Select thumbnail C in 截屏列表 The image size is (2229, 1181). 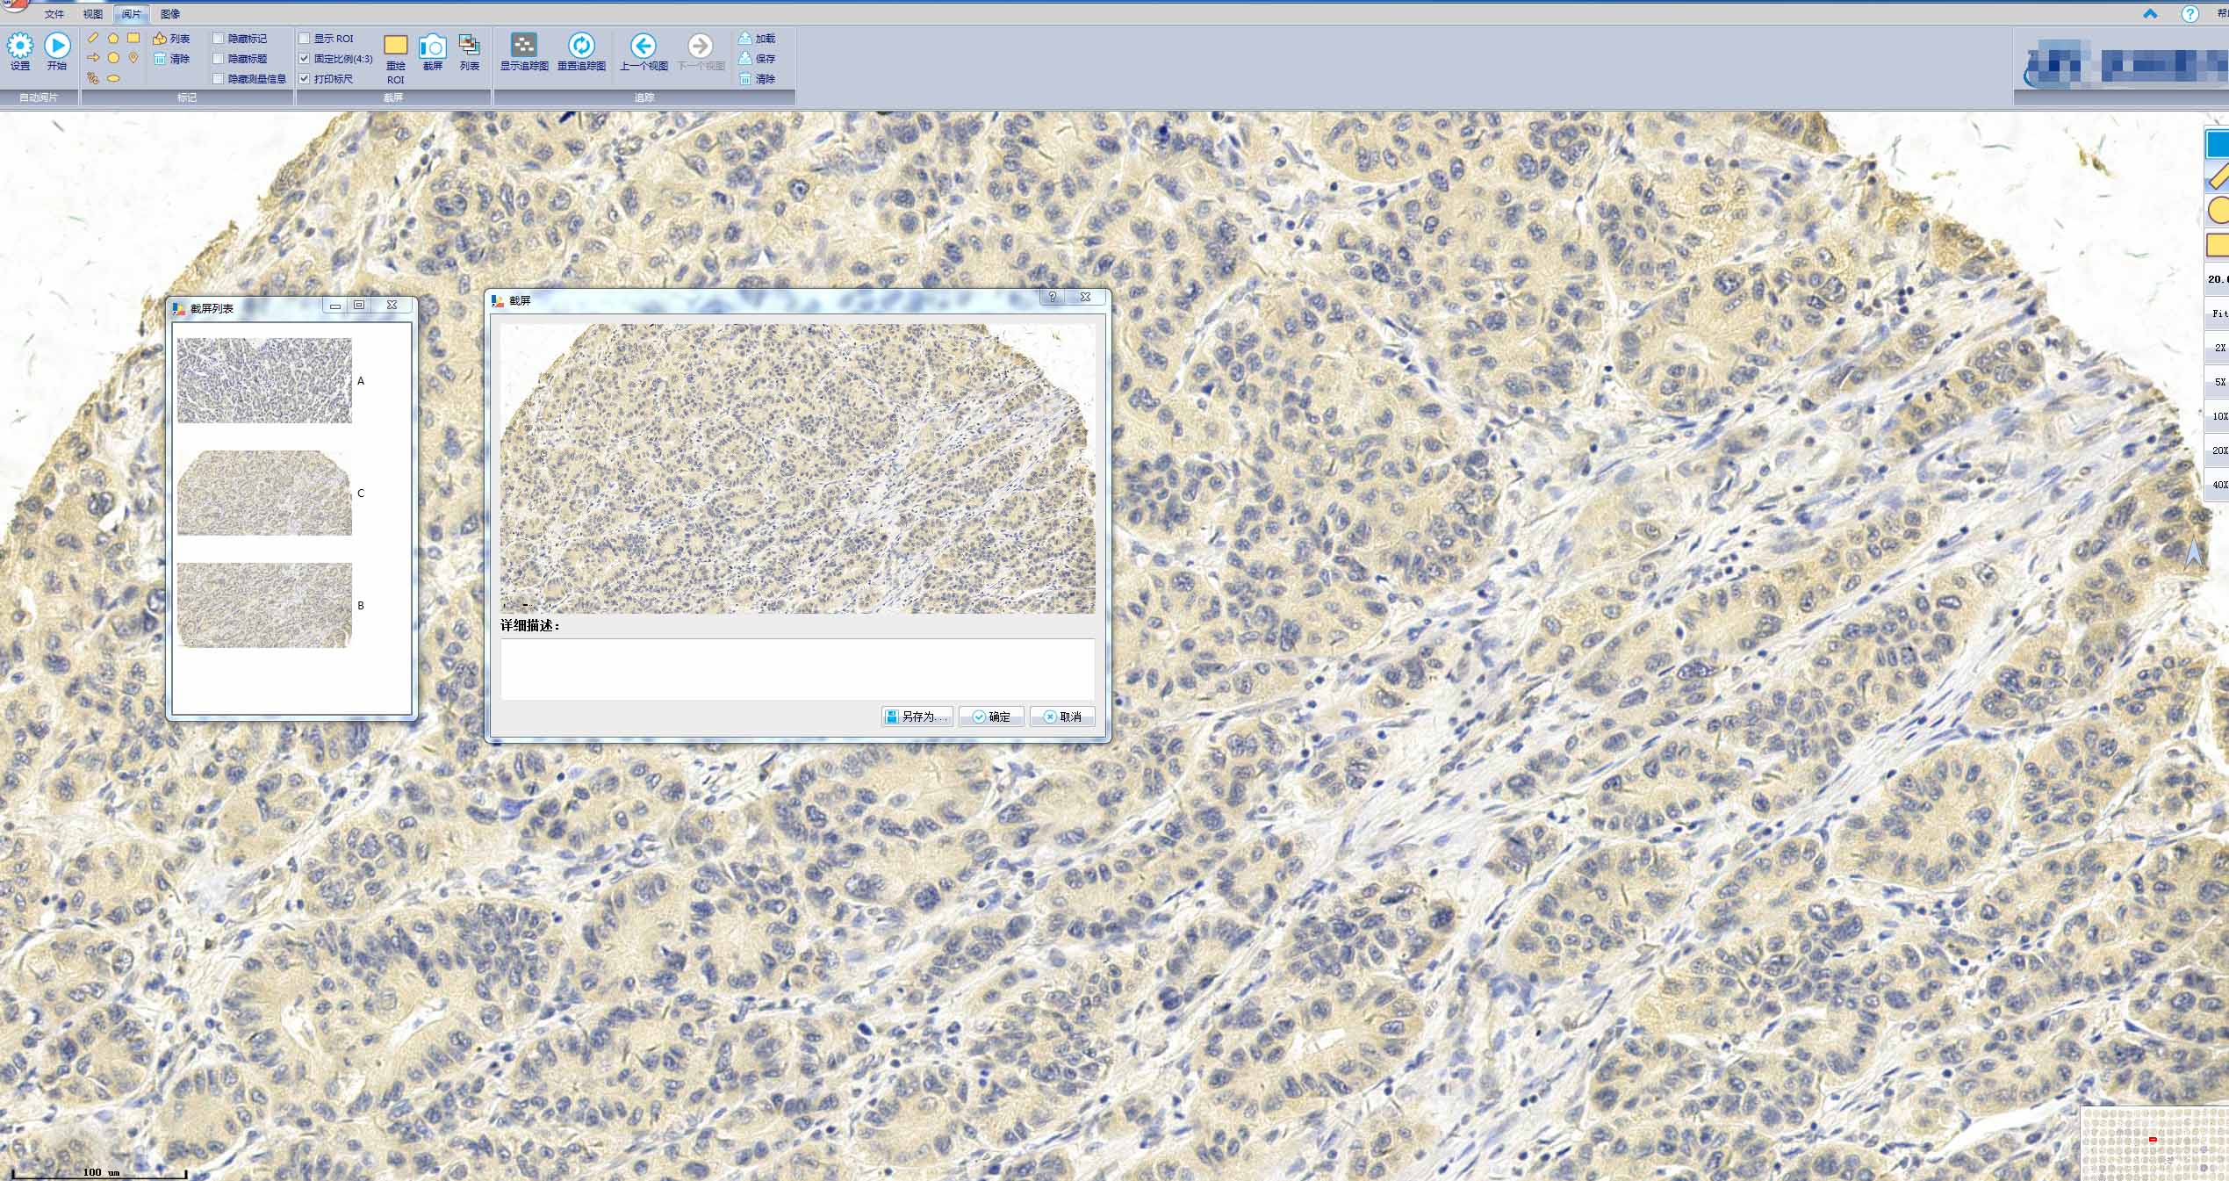(264, 493)
